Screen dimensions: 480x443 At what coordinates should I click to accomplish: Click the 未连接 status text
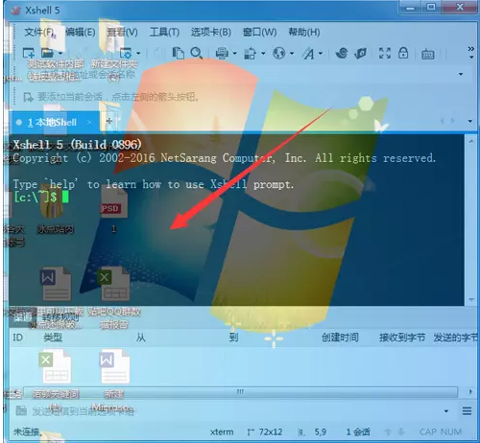pos(27,432)
